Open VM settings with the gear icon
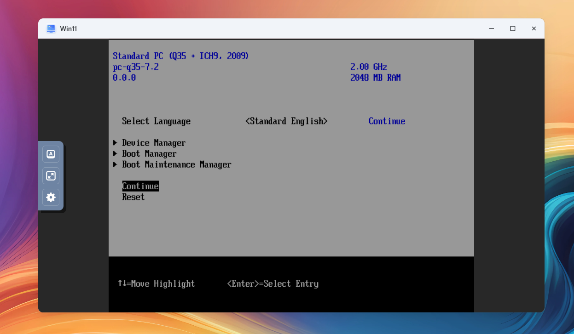The width and height of the screenshot is (574, 334). tap(51, 197)
